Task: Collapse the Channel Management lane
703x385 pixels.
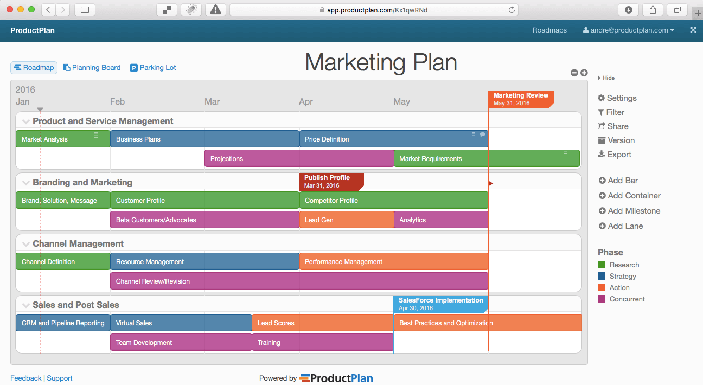Action: 25,244
